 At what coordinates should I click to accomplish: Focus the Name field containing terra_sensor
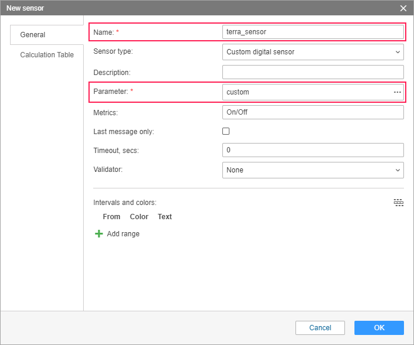(x=313, y=32)
